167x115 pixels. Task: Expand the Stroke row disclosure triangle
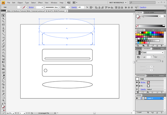pyautogui.click(x=139, y=82)
